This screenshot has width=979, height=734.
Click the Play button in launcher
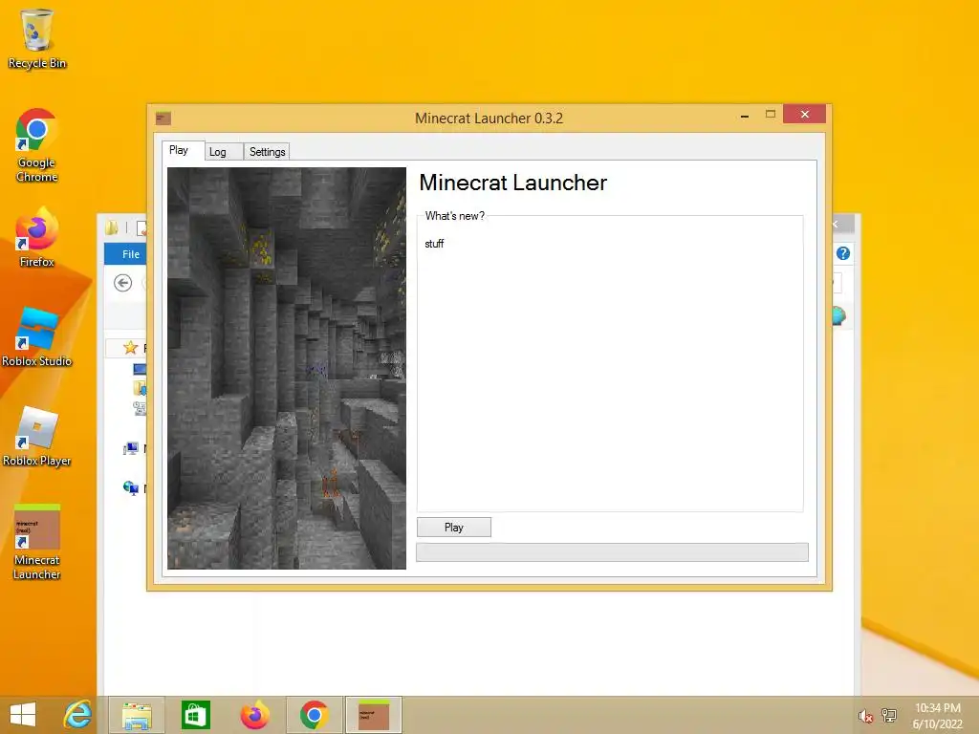[454, 528]
